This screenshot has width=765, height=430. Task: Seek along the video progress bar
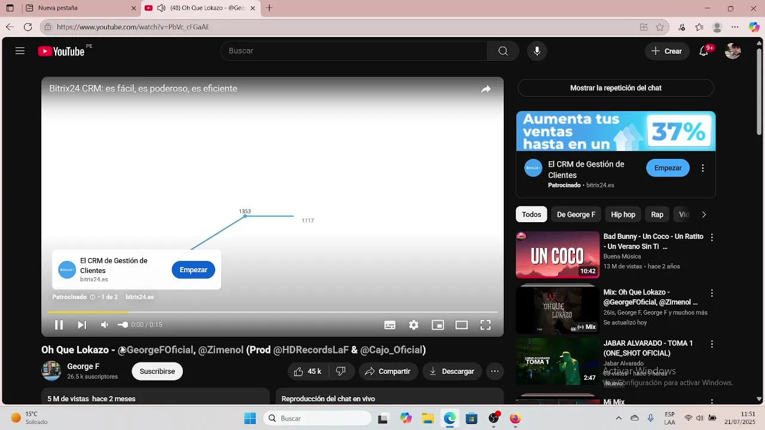pos(273,312)
